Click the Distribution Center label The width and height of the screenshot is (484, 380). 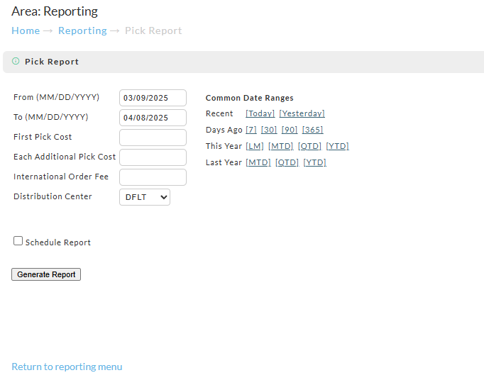(53, 196)
